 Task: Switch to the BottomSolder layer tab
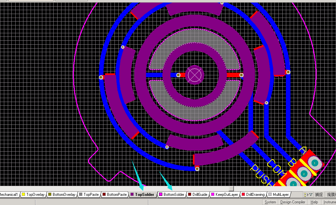tap(174, 195)
